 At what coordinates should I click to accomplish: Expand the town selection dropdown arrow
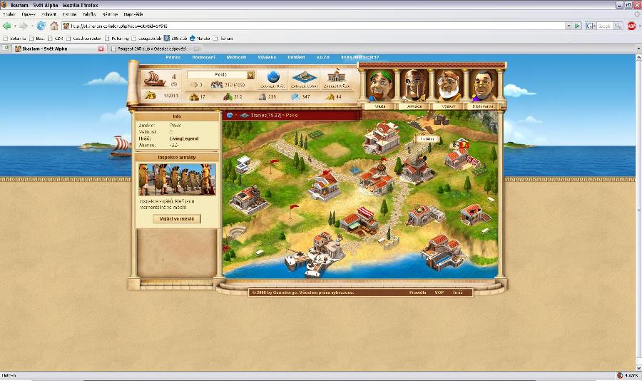[250, 75]
